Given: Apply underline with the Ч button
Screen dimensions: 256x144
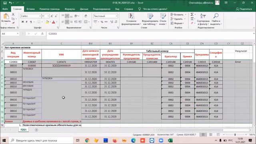Looking at the screenshot, I should [31, 22].
